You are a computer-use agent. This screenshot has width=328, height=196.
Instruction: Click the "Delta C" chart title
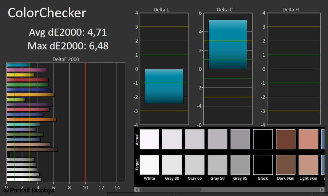pos(225,10)
